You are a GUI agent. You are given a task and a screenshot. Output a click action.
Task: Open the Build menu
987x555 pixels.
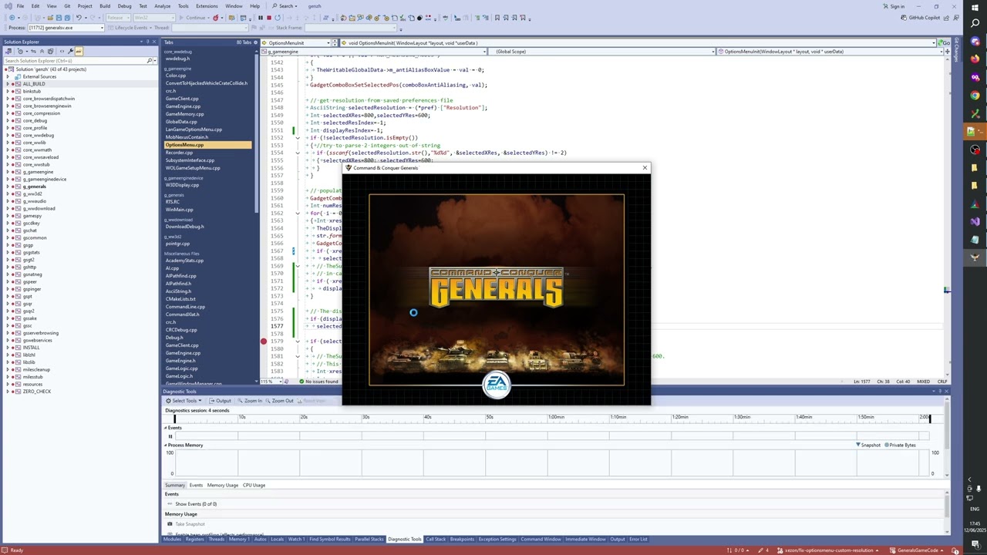[x=105, y=6]
